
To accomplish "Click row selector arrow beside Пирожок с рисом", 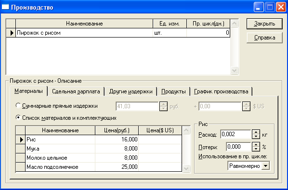I will (x=11, y=33).
